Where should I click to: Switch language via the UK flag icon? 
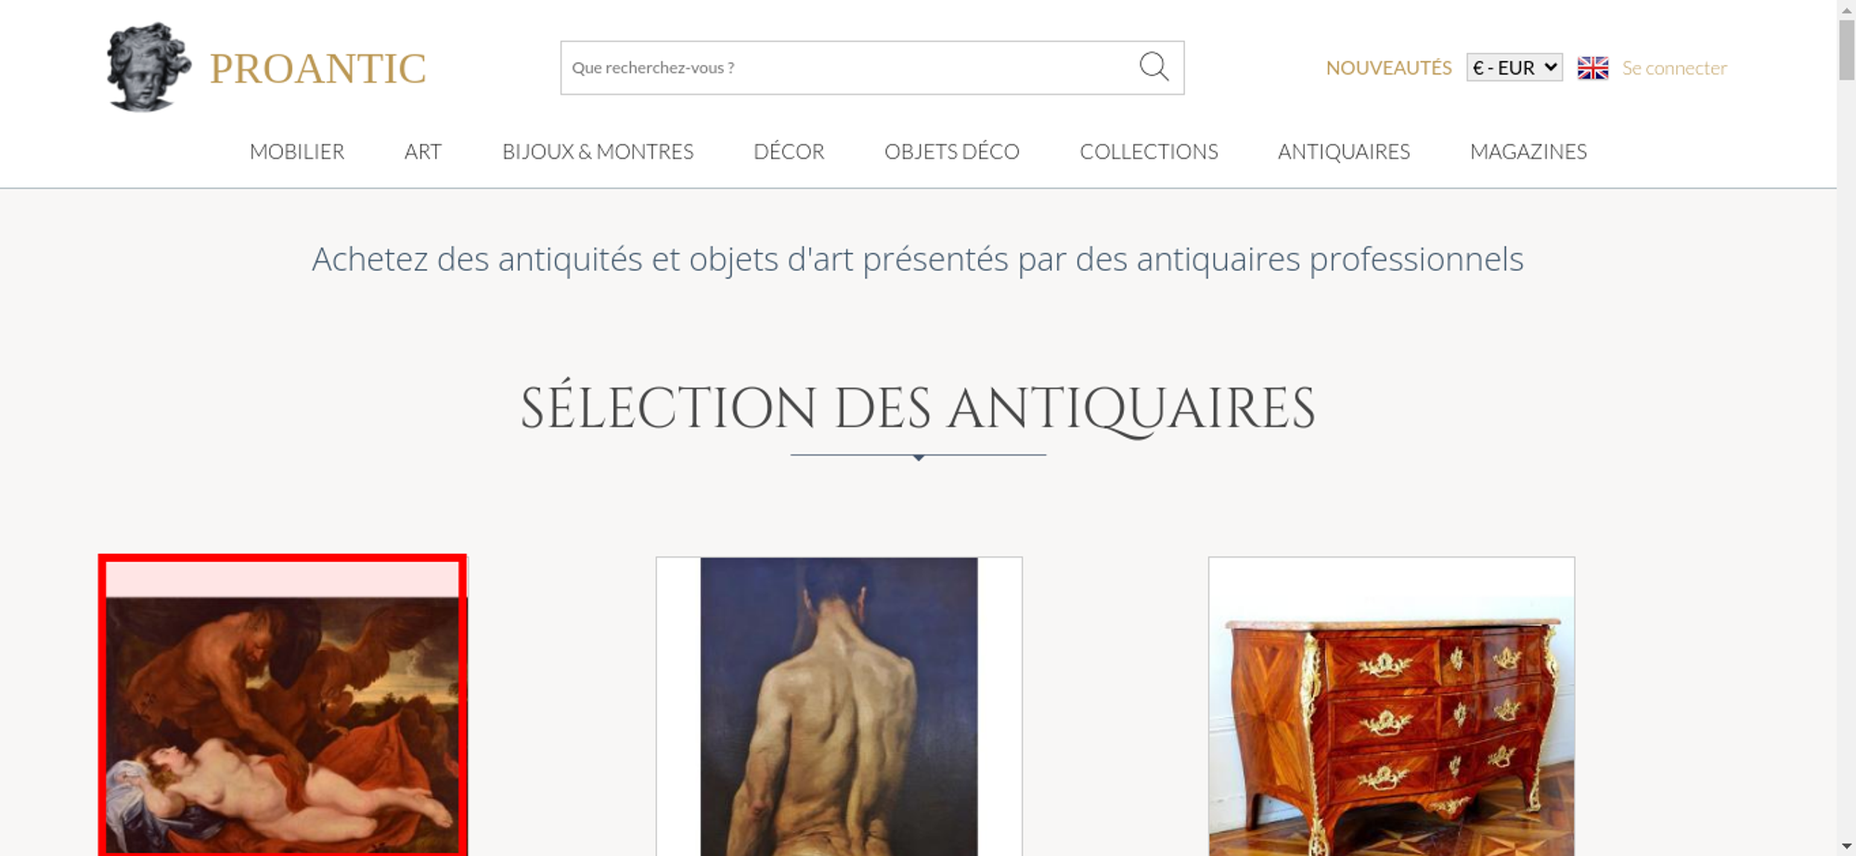point(1592,68)
